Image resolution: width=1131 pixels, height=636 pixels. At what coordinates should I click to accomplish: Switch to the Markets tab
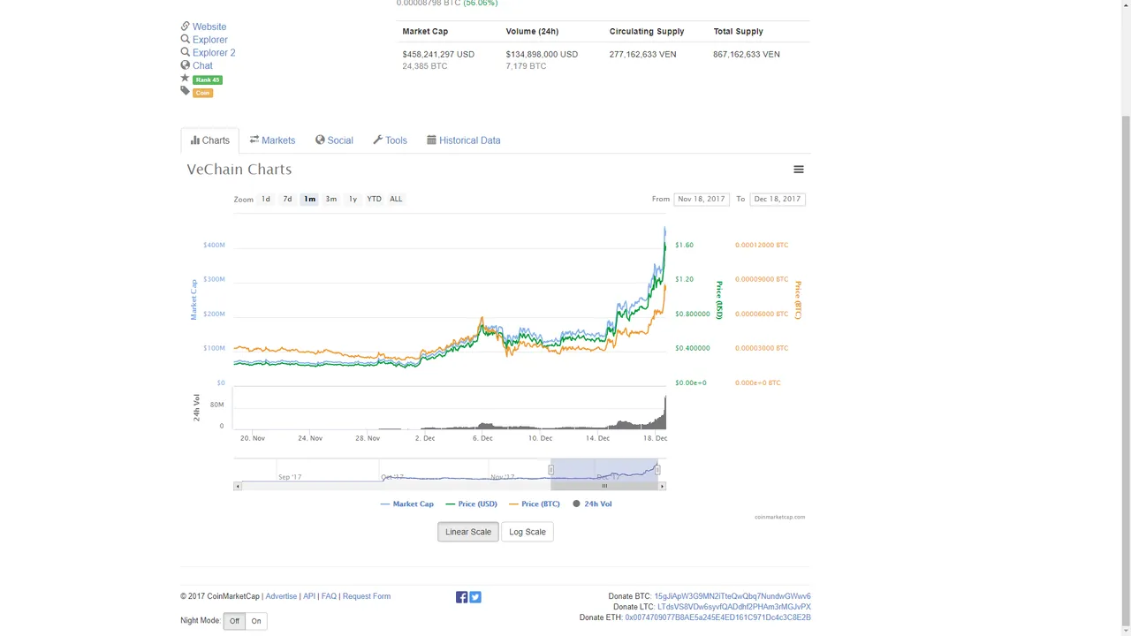click(x=272, y=140)
